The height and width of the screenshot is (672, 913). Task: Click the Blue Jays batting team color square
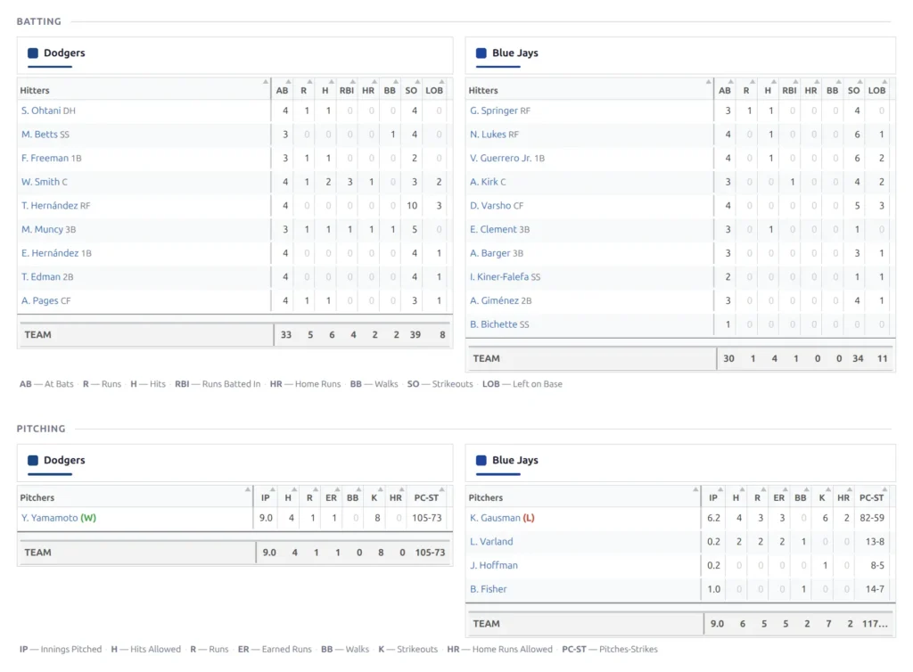481,53
